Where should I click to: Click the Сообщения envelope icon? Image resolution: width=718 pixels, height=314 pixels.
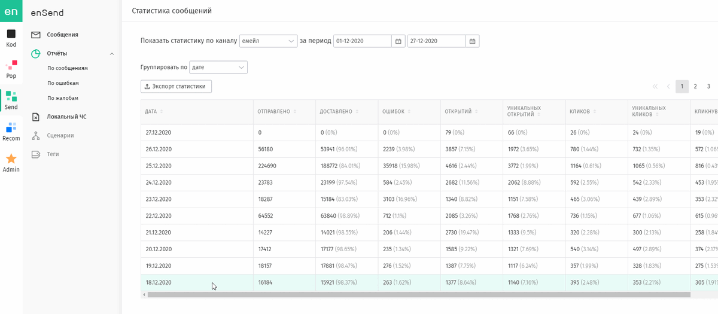tap(36, 35)
